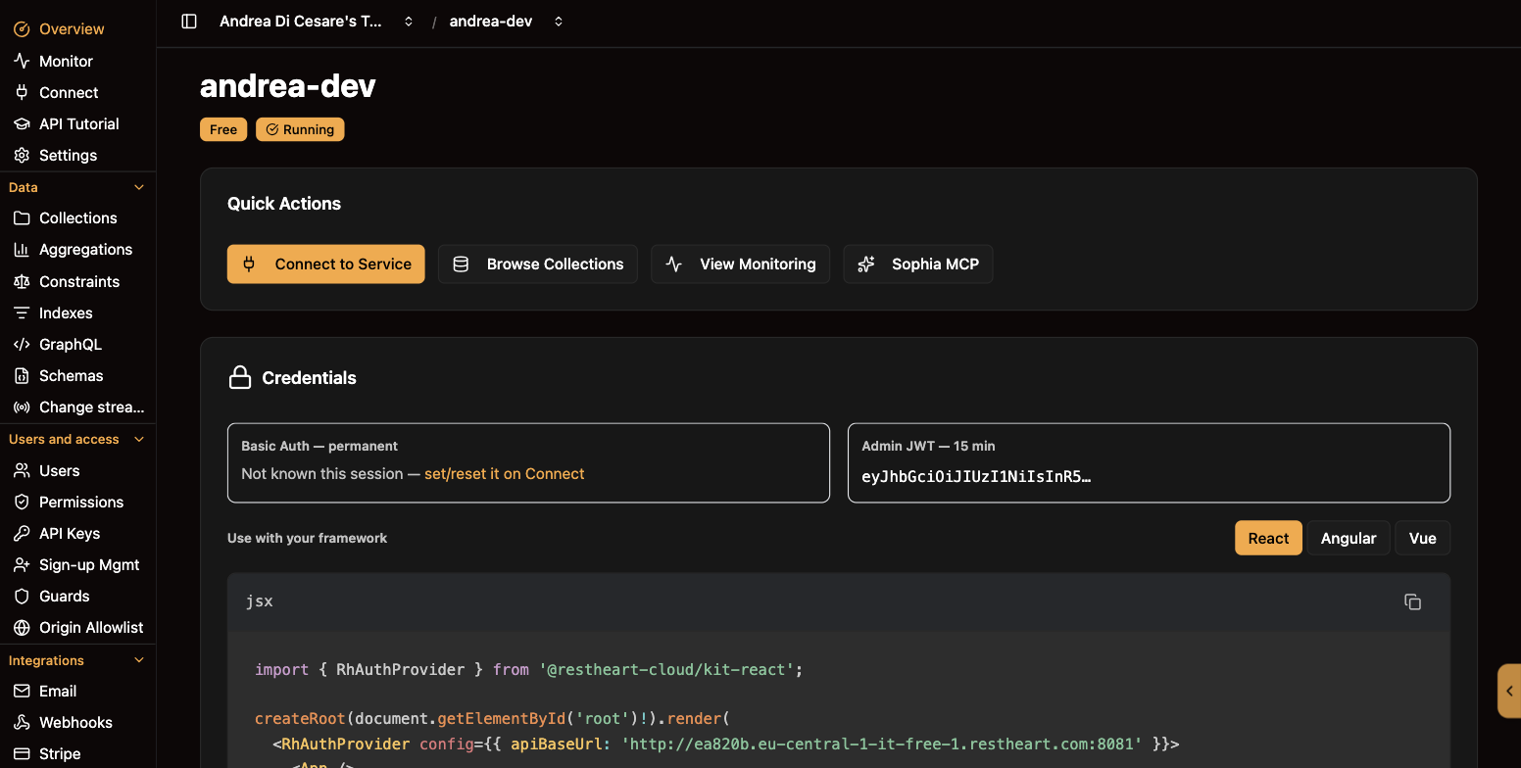Click the Admin JWT token box
The height and width of the screenshot is (768, 1521).
click(1149, 462)
